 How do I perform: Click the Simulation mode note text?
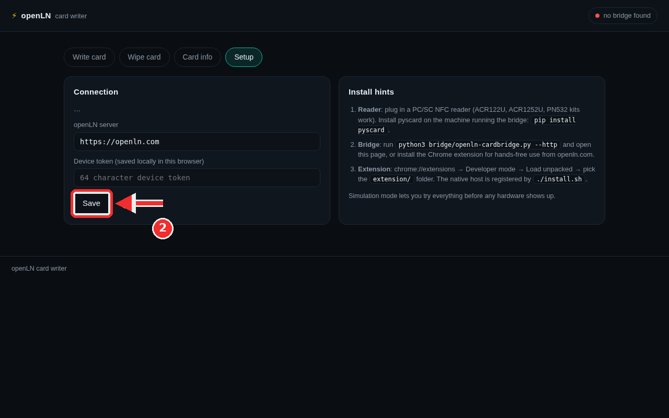click(x=452, y=196)
